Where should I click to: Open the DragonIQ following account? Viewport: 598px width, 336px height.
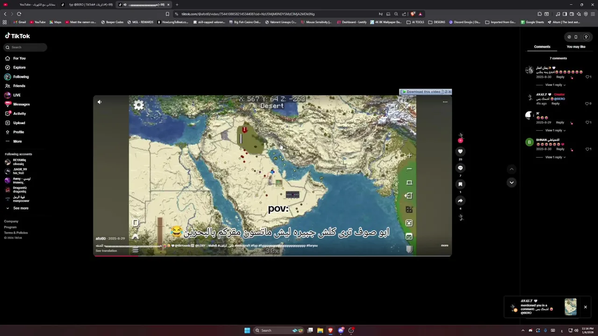pyautogui.click(x=16, y=189)
